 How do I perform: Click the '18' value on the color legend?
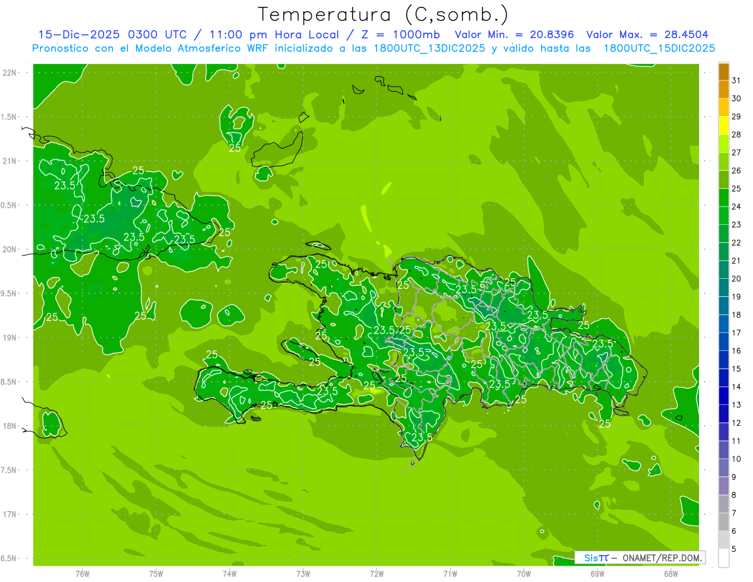(736, 315)
